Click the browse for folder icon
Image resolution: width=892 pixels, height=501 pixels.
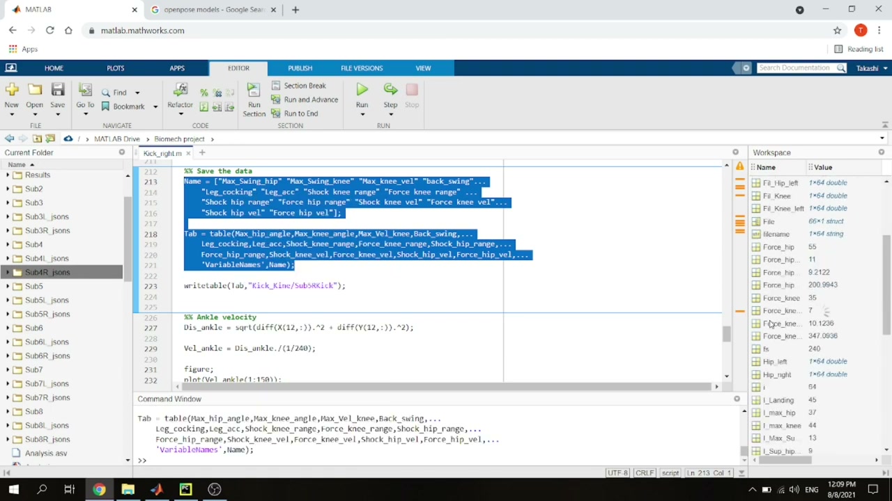[x=50, y=138]
